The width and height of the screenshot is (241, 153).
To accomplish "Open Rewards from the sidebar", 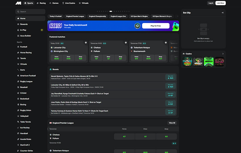I will pos(24,24).
